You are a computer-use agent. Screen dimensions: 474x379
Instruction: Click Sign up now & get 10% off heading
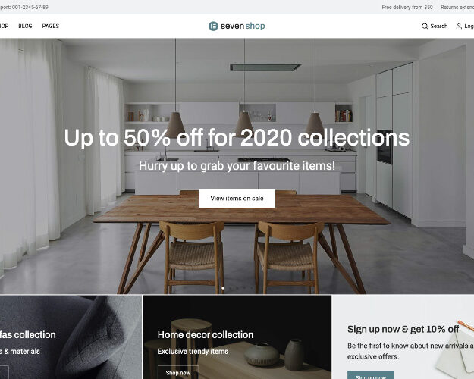pyautogui.click(x=403, y=329)
